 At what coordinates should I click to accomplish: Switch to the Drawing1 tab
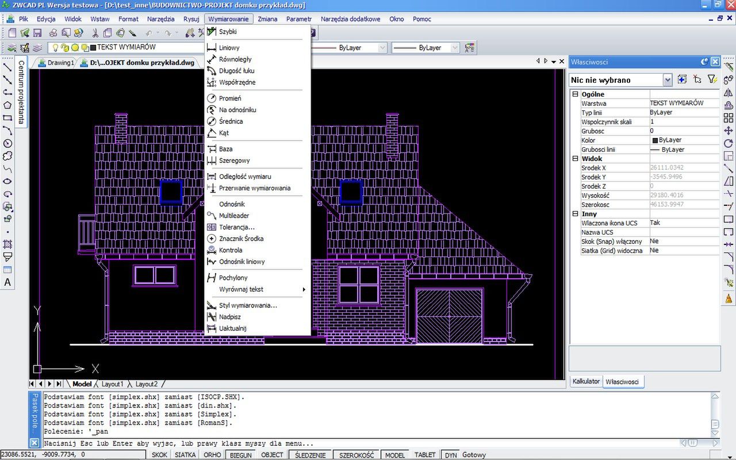point(56,63)
